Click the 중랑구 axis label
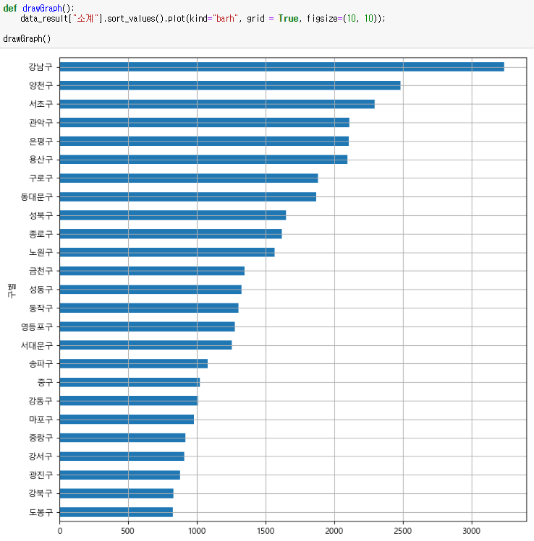Image resolution: width=534 pixels, height=541 pixels. tap(41, 438)
